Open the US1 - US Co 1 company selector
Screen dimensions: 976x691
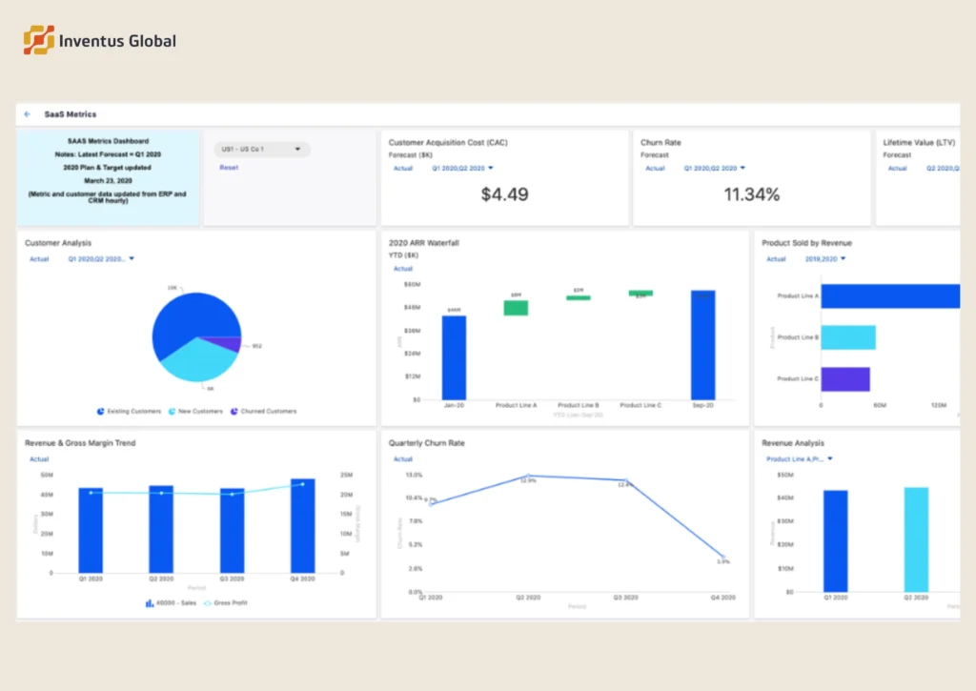click(x=262, y=149)
